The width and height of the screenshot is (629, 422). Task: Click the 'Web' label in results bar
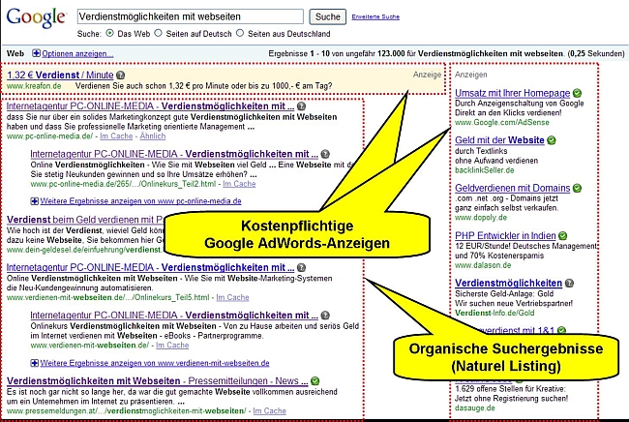point(15,53)
